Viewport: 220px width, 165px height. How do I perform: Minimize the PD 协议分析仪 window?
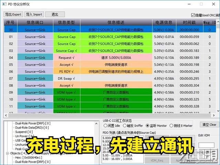coord(189,4)
